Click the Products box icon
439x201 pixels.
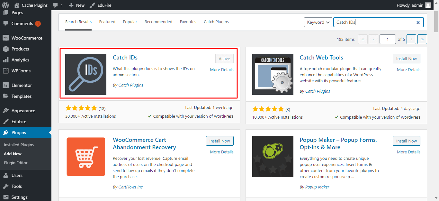[x=5, y=49]
